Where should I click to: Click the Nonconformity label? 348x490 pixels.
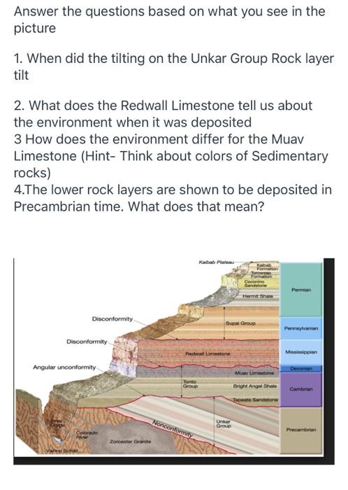coord(173,428)
